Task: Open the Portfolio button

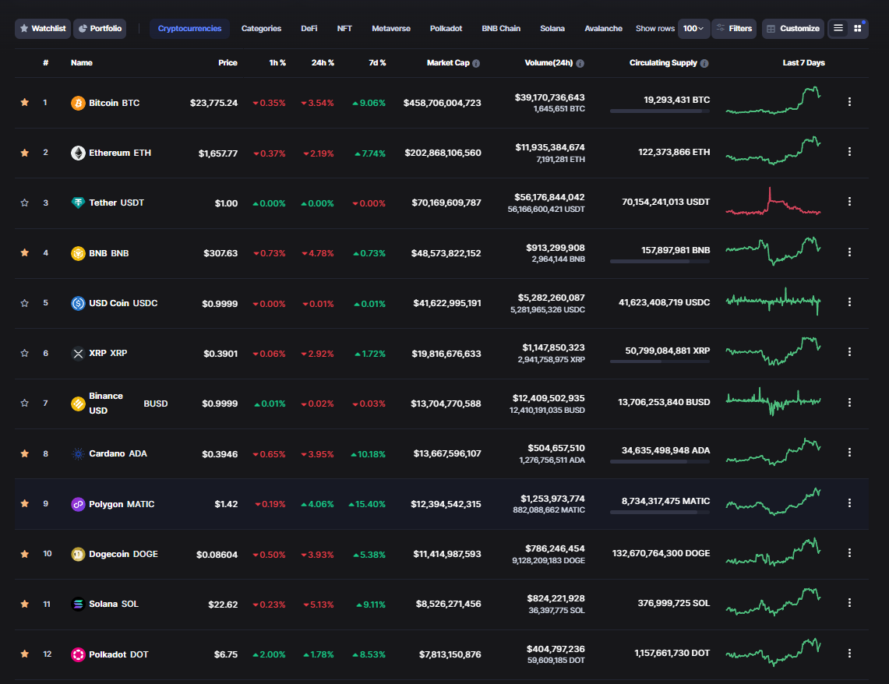Action: tap(100, 28)
